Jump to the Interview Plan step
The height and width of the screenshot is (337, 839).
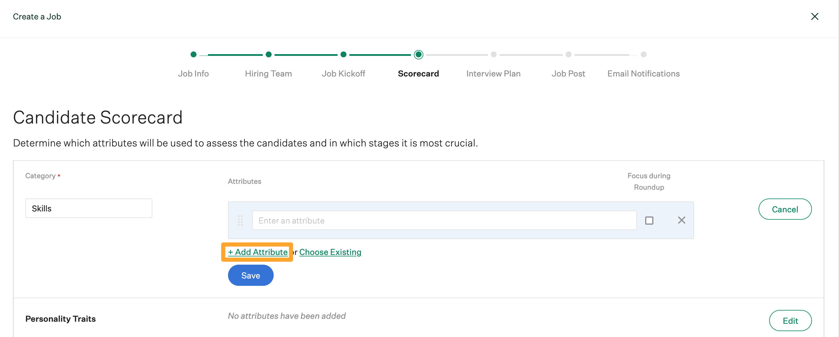(x=493, y=74)
